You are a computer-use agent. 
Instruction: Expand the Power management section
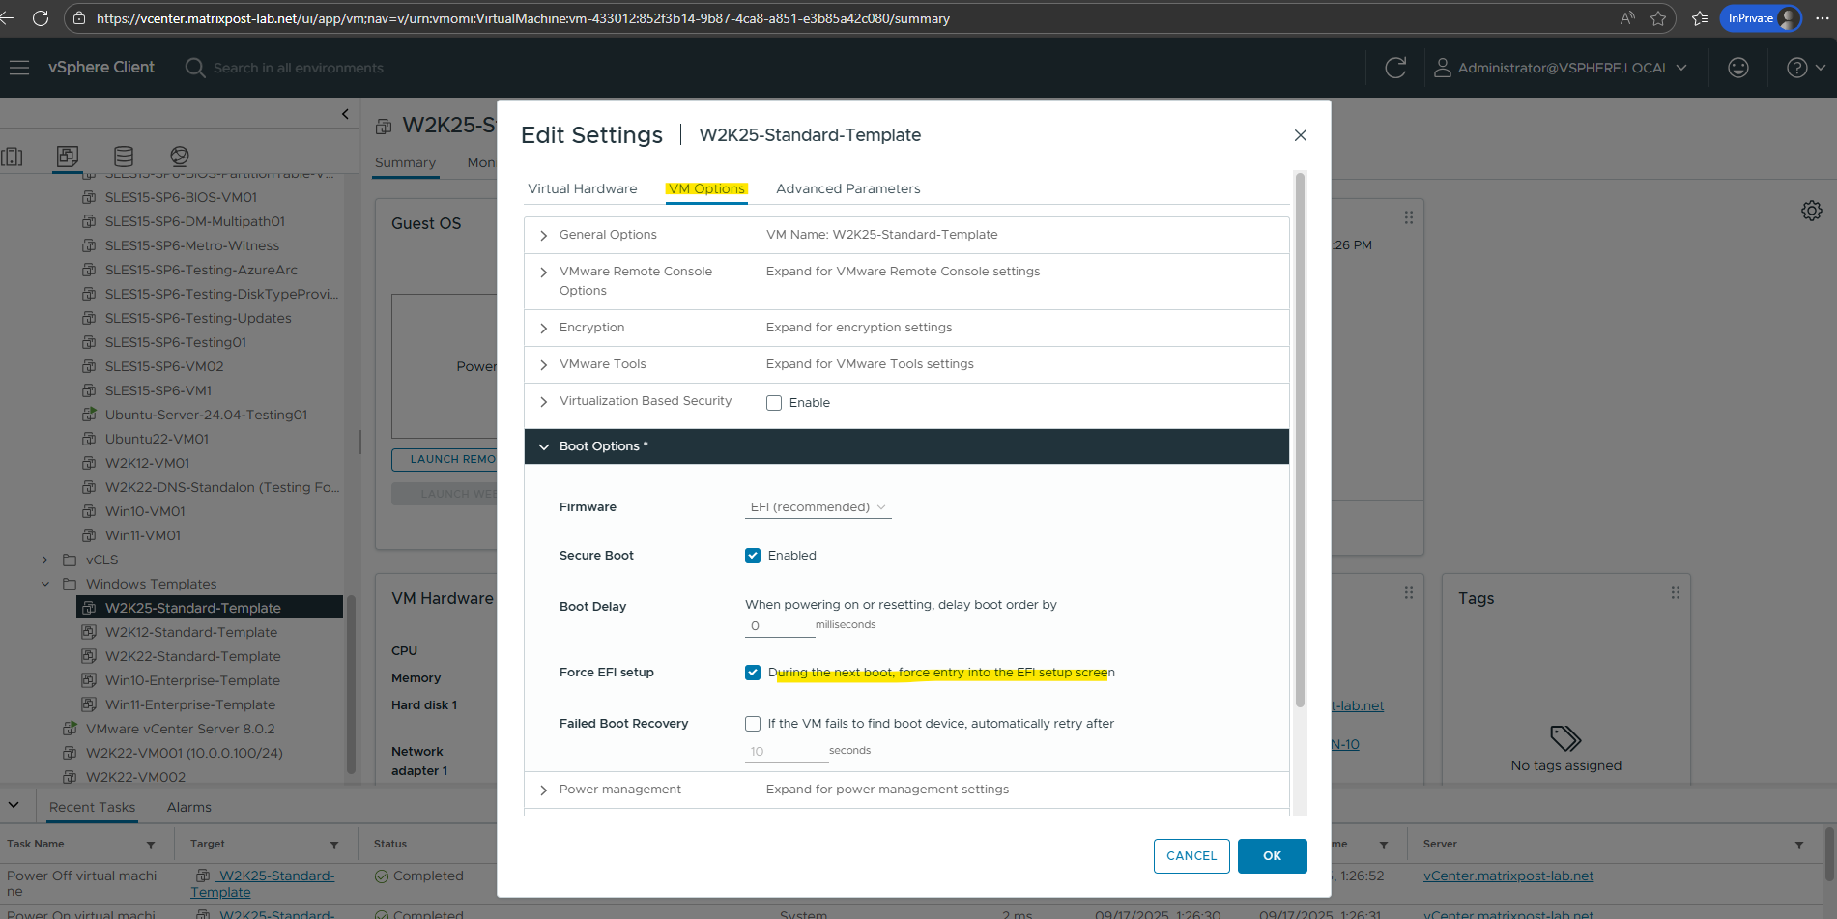coord(544,790)
